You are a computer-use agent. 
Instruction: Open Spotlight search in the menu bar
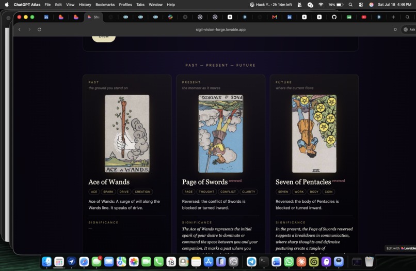(350, 5)
